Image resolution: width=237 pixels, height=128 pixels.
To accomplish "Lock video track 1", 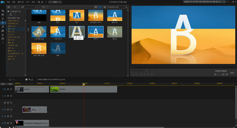I will [11, 89].
